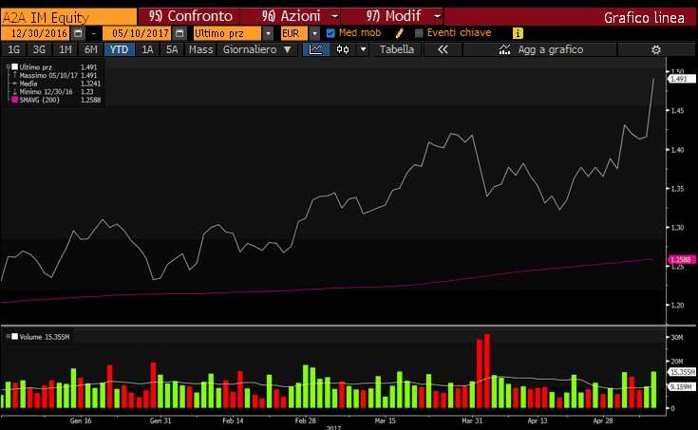Select the 6M time range tab
This screenshot has height=430, width=698.
[91, 49]
